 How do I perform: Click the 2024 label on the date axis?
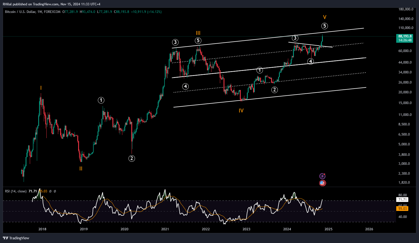pyautogui.click(x=287, y=229)
